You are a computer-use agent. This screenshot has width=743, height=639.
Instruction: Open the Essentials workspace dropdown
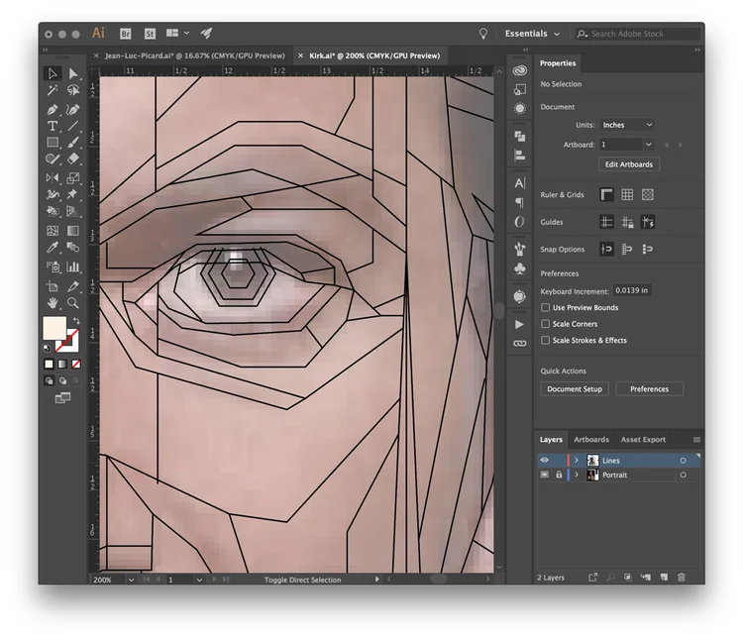tap(532, 34)
